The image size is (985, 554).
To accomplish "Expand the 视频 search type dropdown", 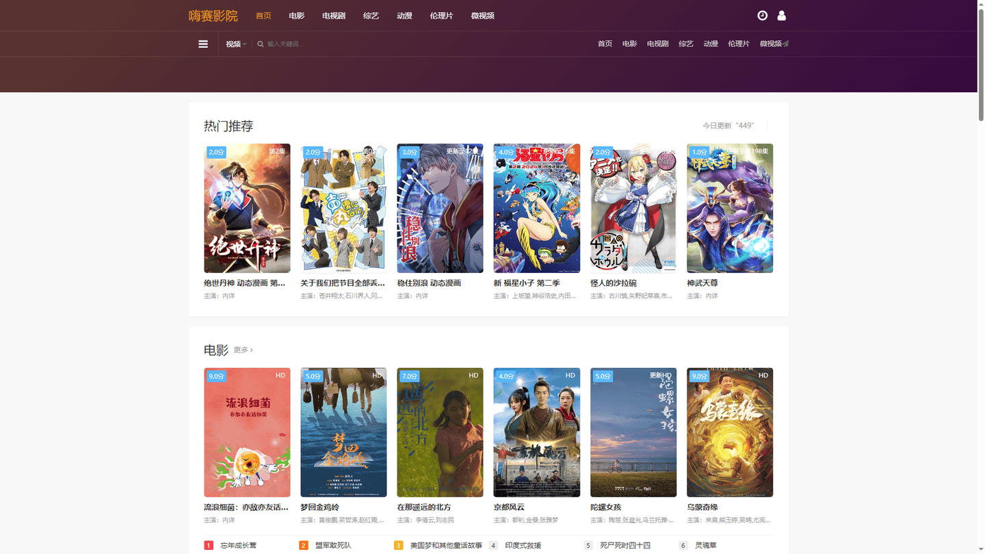I will (x=236, y=44).
